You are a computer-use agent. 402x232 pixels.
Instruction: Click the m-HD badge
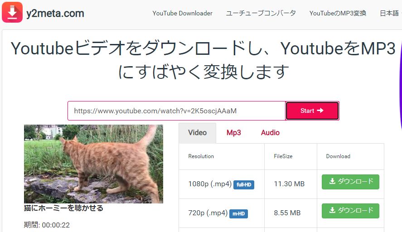[238, 213]
